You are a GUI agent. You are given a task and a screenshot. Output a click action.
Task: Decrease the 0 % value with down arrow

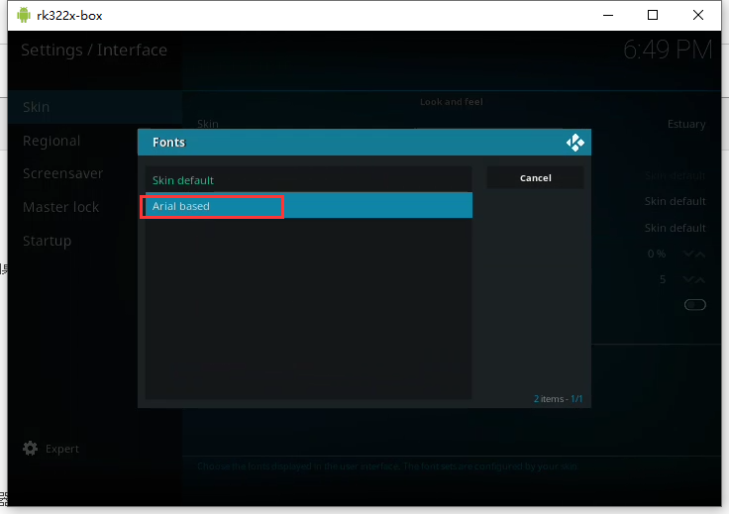point(688,254)
